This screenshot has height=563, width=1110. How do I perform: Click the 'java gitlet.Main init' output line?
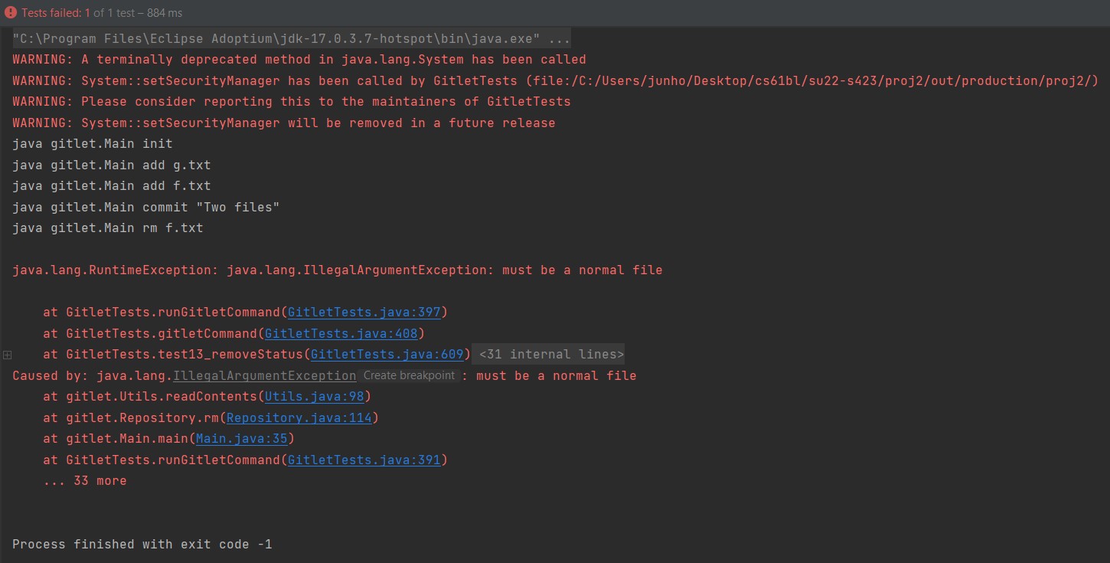point(92,144)
